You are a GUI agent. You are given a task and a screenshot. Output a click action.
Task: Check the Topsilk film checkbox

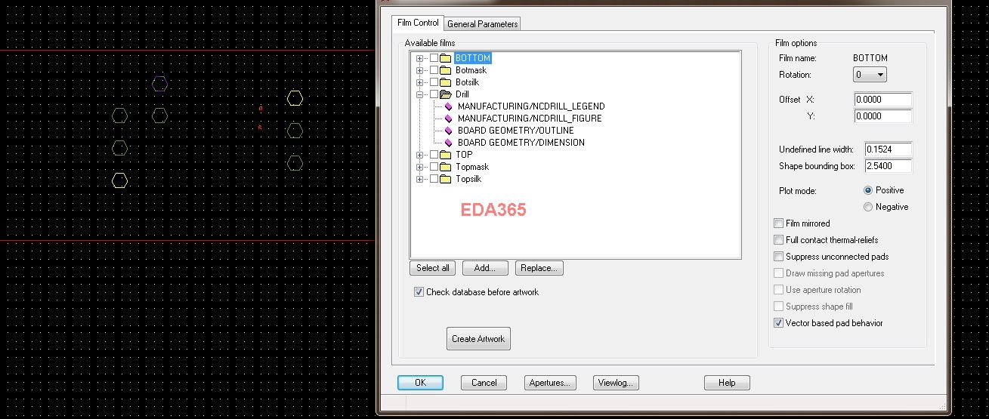pos(434,179)
